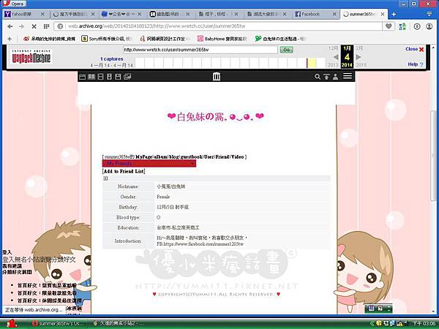Go forward with the browser forward arrow
The image size is (439, 329).
21,26
